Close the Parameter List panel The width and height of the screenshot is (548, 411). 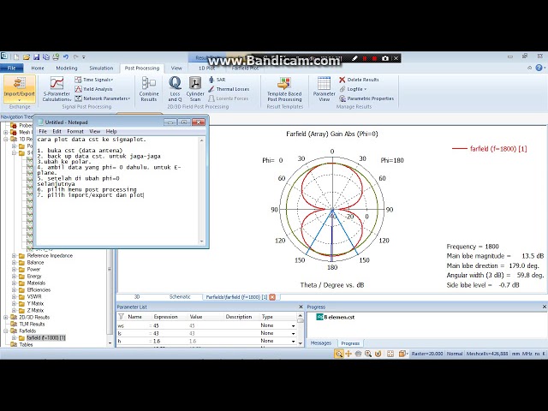click(301, 307)
